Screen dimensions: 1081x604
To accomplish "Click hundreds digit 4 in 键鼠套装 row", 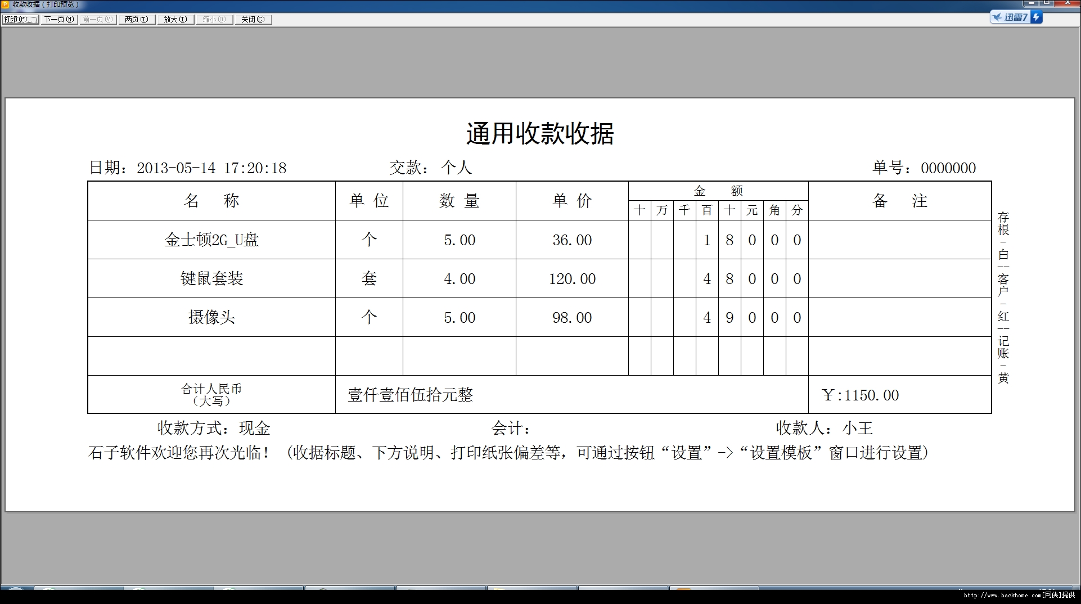I will pos(707,279).
